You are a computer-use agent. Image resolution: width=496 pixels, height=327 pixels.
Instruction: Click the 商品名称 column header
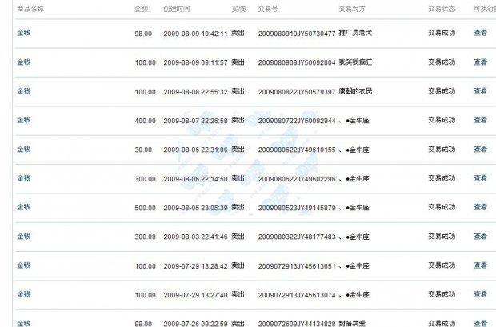(x=30, y=10)
